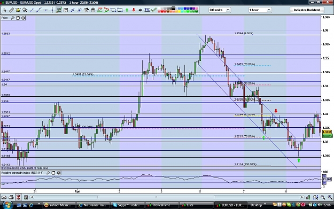
Task: Select the cursor pointer tool
Action: pyautogui.click(x=4, y=10)
